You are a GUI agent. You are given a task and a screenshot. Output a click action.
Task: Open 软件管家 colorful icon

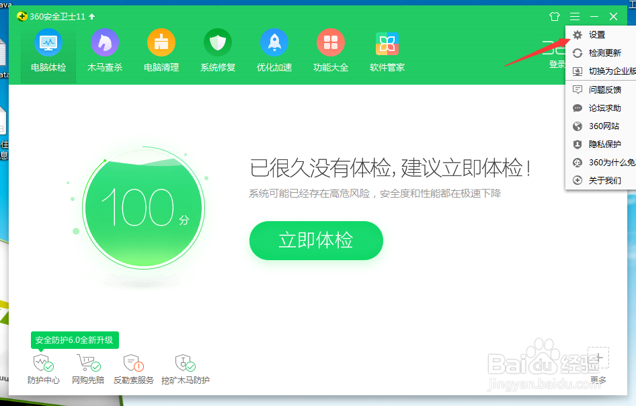[387, 44]
